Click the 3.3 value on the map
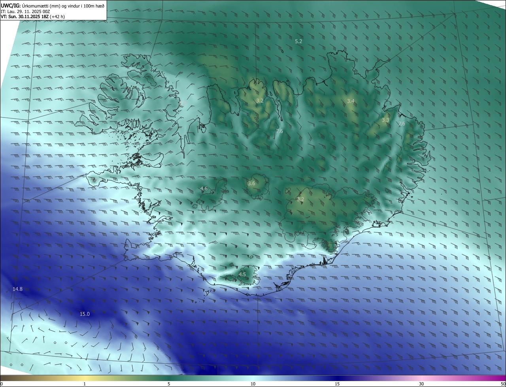The width and height of the screenshot is (506, 387). click(x=385, y=120)
